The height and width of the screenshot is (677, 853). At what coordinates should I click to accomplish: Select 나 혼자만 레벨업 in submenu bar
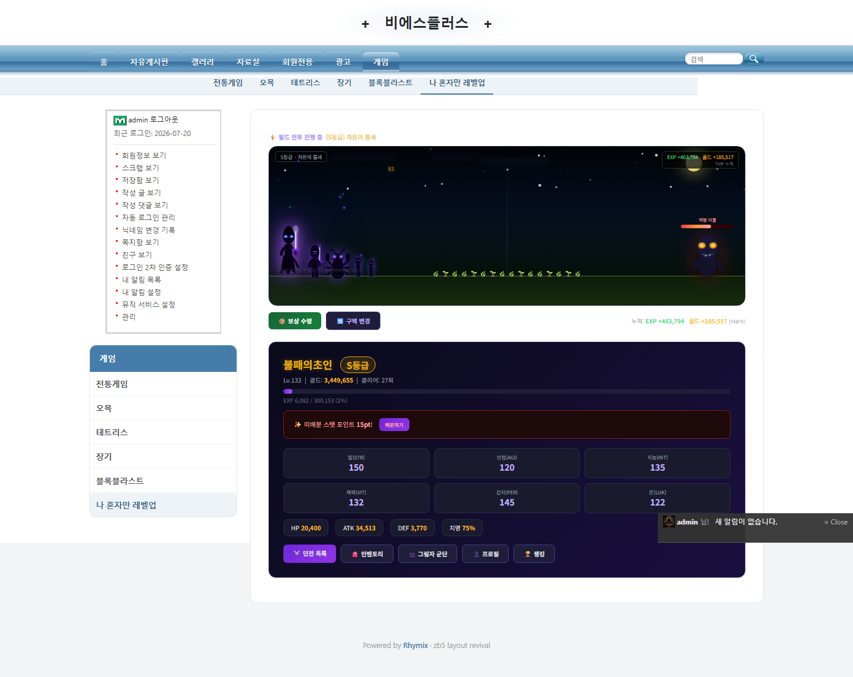[x=457, y=83]
